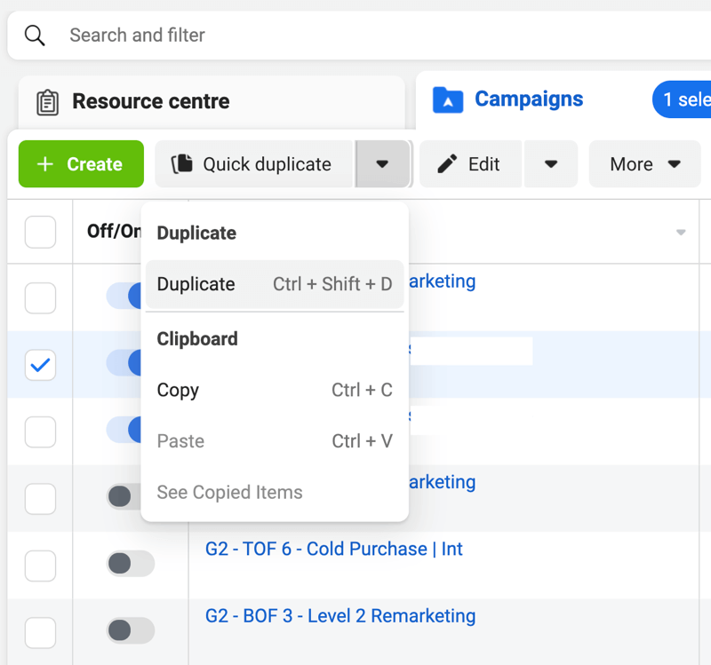Tick the select-all checkbox in header
The height and width of the screenshot is (665, 711).
coord(40,233)
